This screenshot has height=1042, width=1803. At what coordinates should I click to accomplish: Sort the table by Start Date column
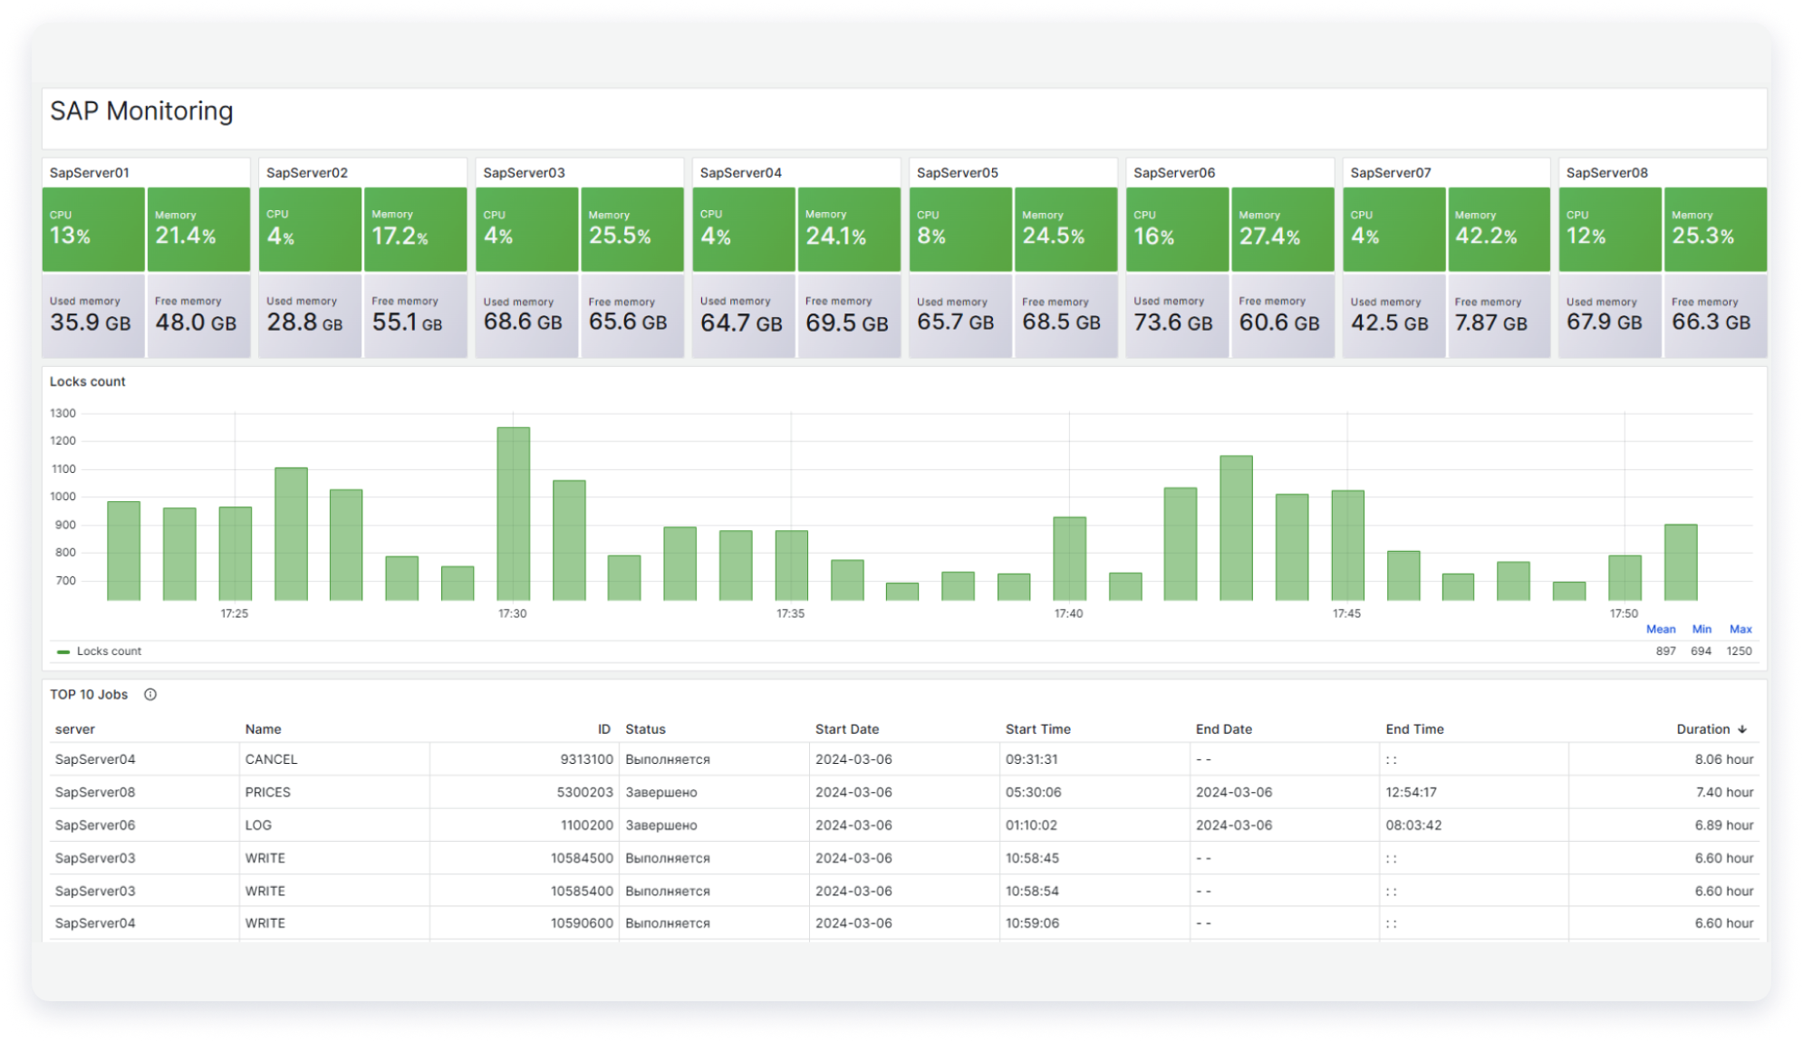[847, 729]
